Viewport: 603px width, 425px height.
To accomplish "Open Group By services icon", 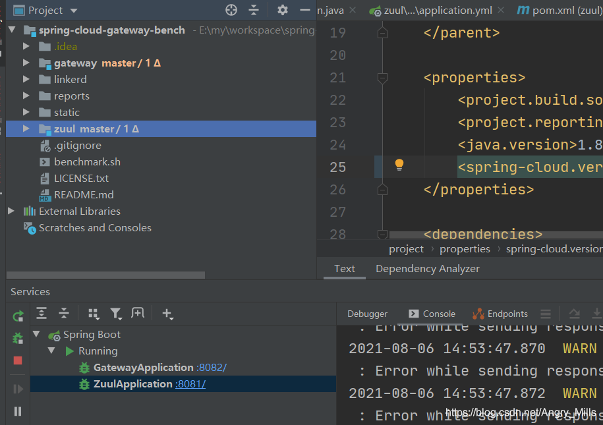I will tap(94, 314).
